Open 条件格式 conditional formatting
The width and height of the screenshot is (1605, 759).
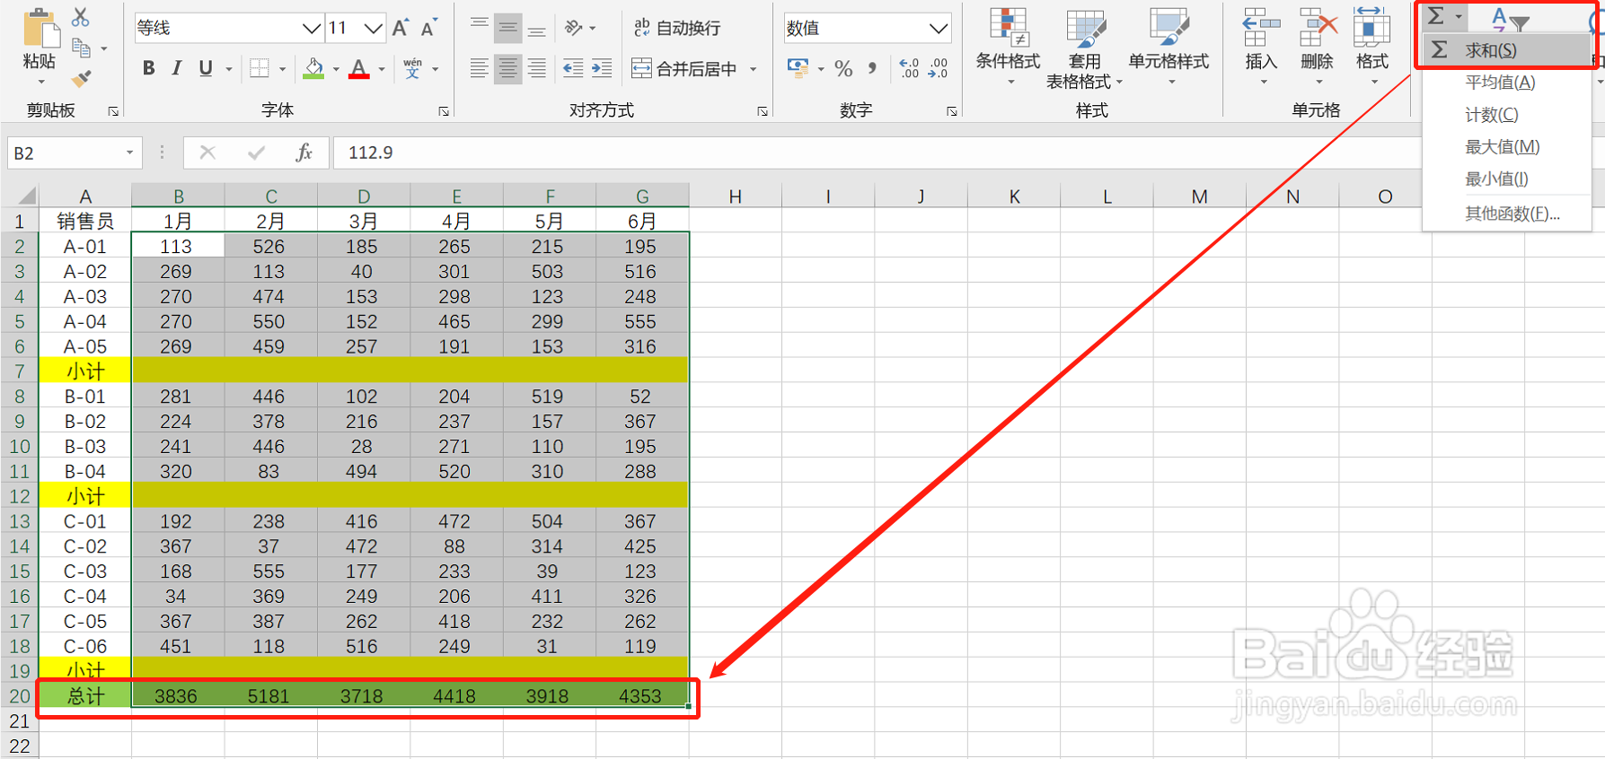[1008, 47]
